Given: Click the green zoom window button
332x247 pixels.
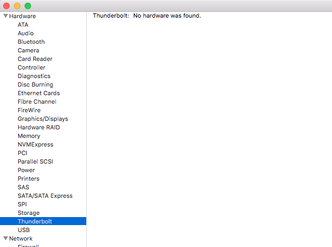Looking at the screenshot, I should pos(28,5).
